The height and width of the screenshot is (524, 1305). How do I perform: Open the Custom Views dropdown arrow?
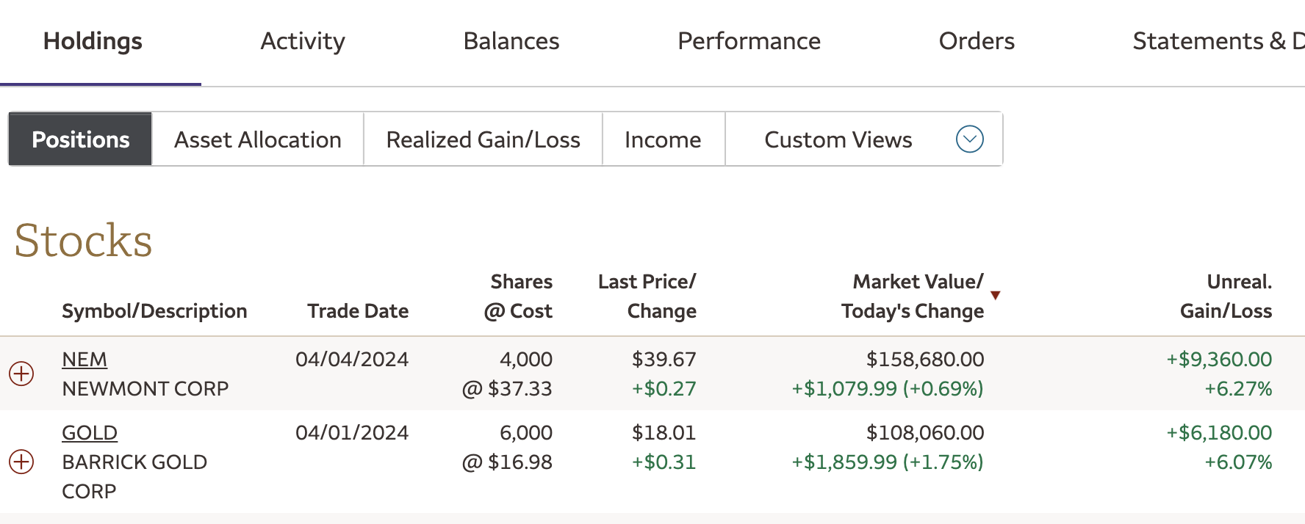(969, 139)
